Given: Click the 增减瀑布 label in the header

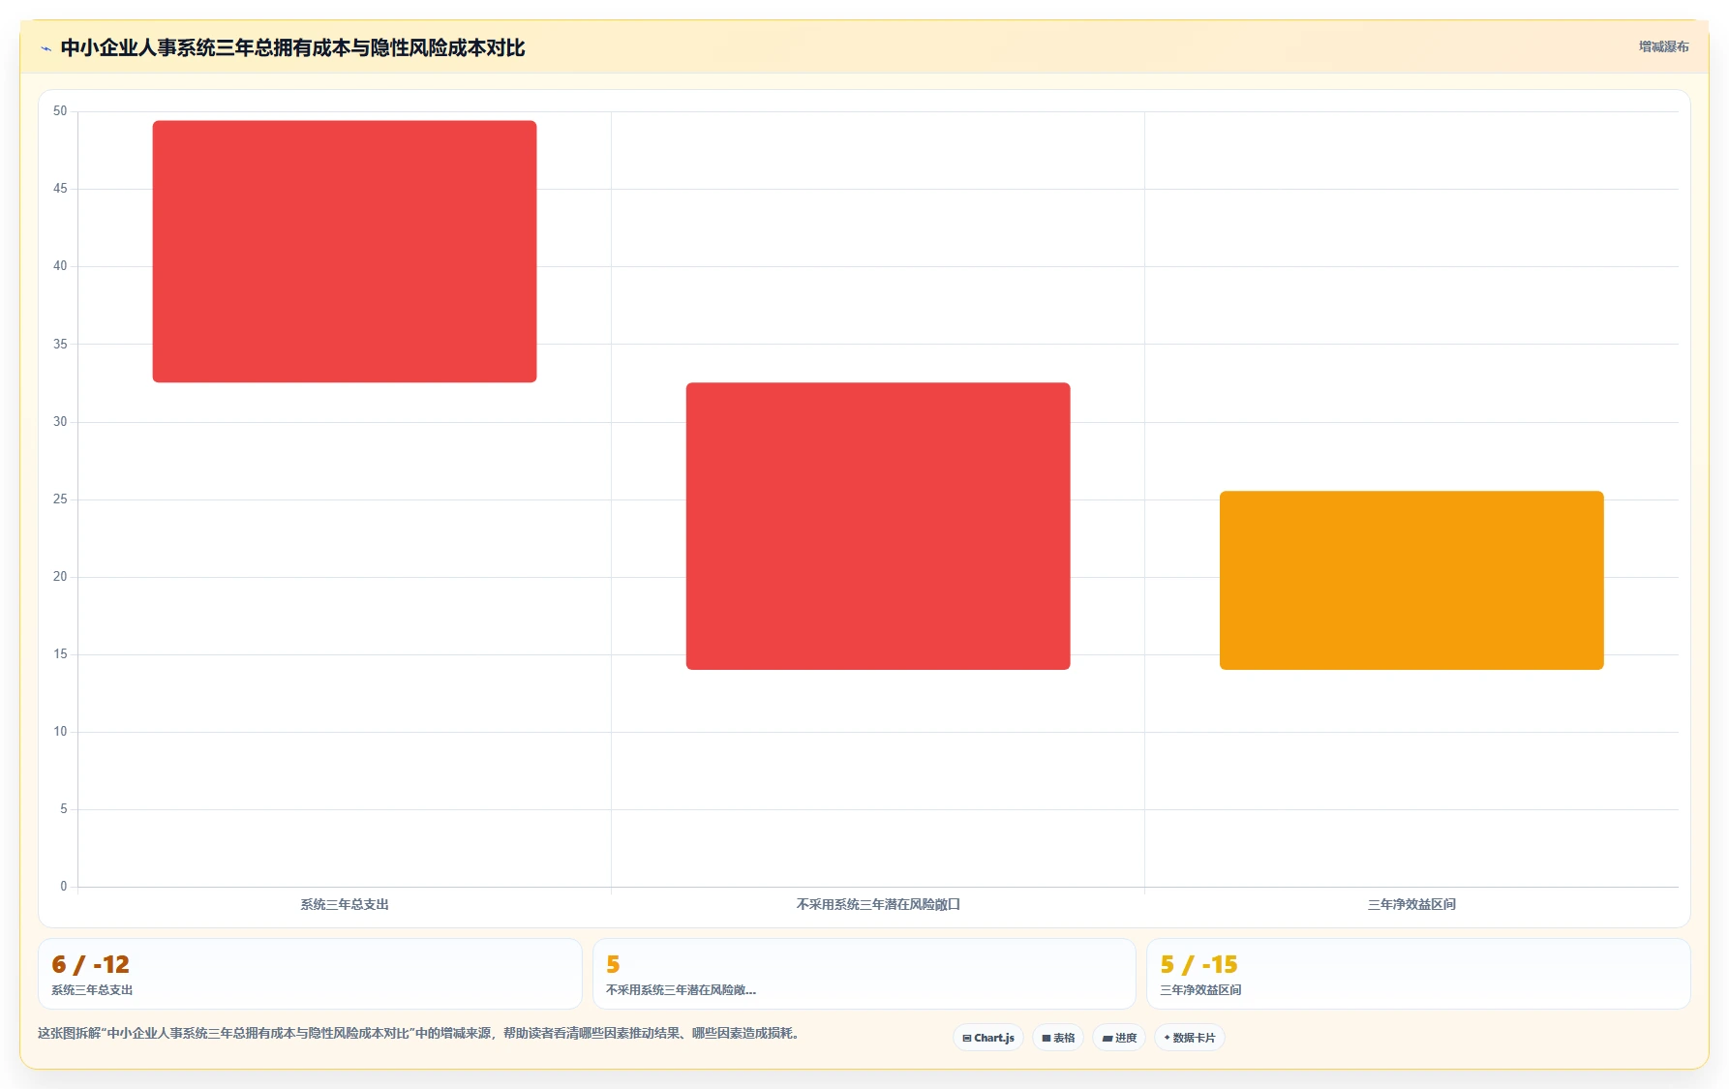Looking at the screenshot, I should tap(1663, 46).
